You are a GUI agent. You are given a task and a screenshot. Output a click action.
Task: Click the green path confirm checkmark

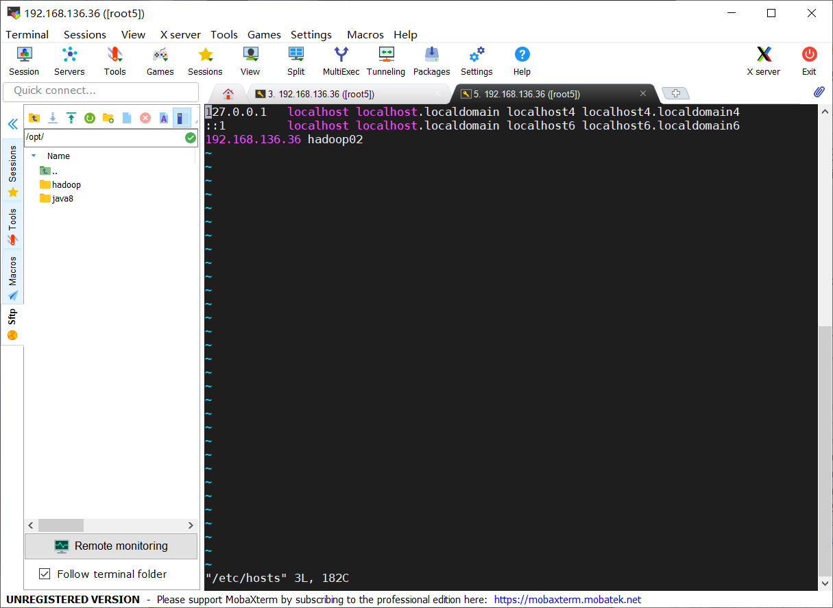[x=191, y=138]
